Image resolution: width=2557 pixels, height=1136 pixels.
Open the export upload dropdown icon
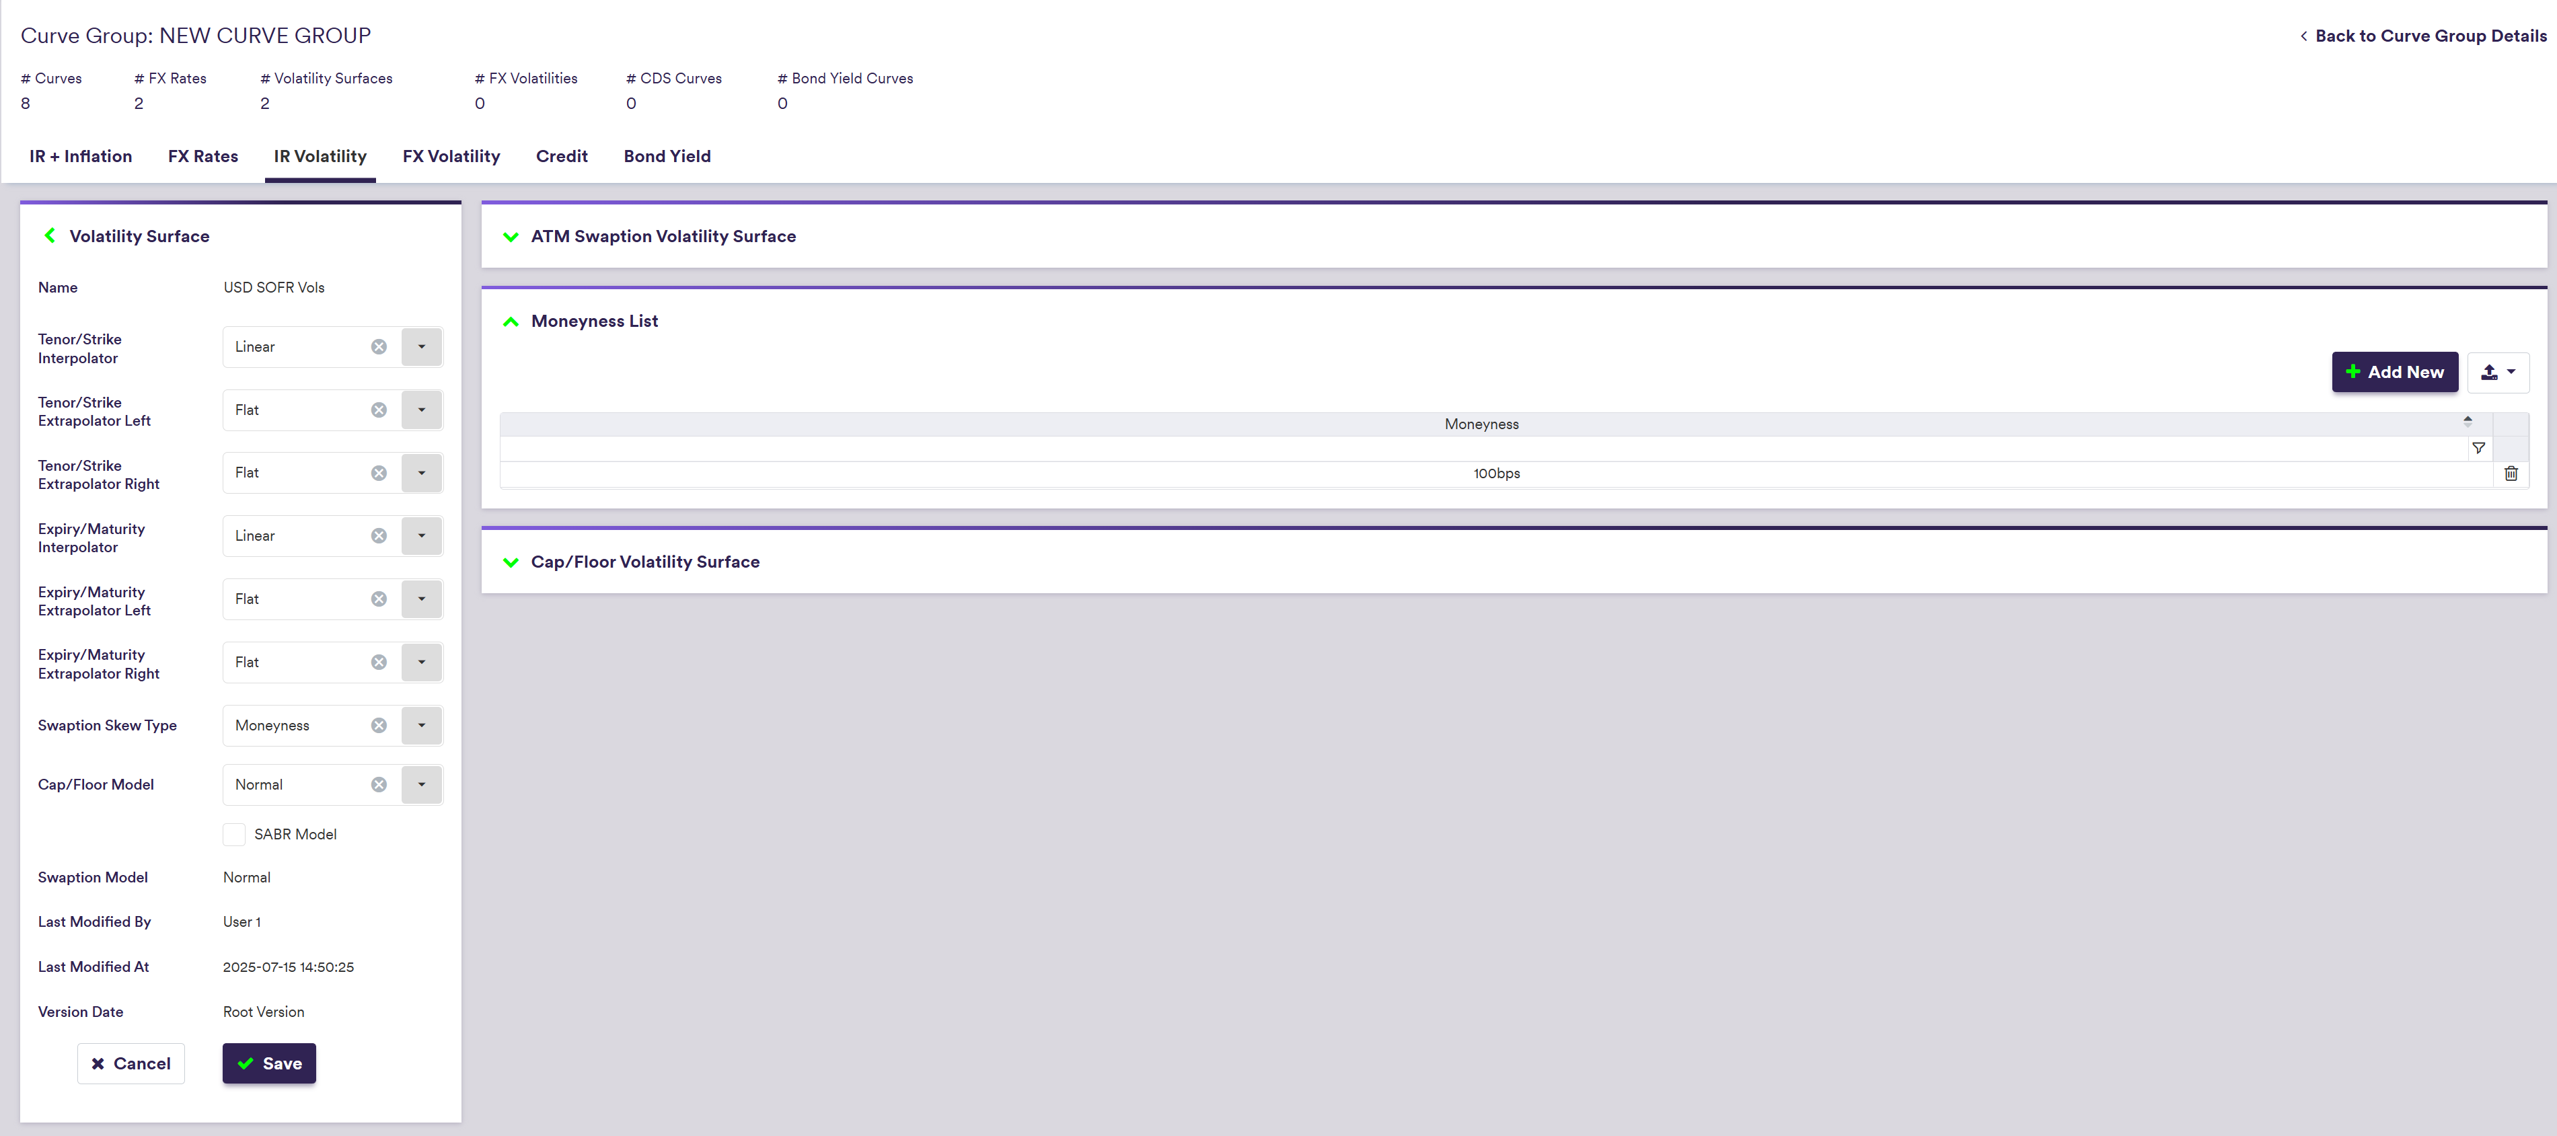tap(2497, 372)
